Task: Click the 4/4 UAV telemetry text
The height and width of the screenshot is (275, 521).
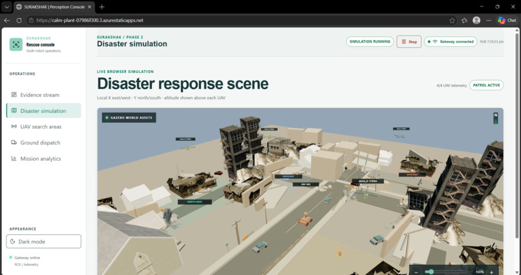Action: pyautogui.click(x=452, y=86)
